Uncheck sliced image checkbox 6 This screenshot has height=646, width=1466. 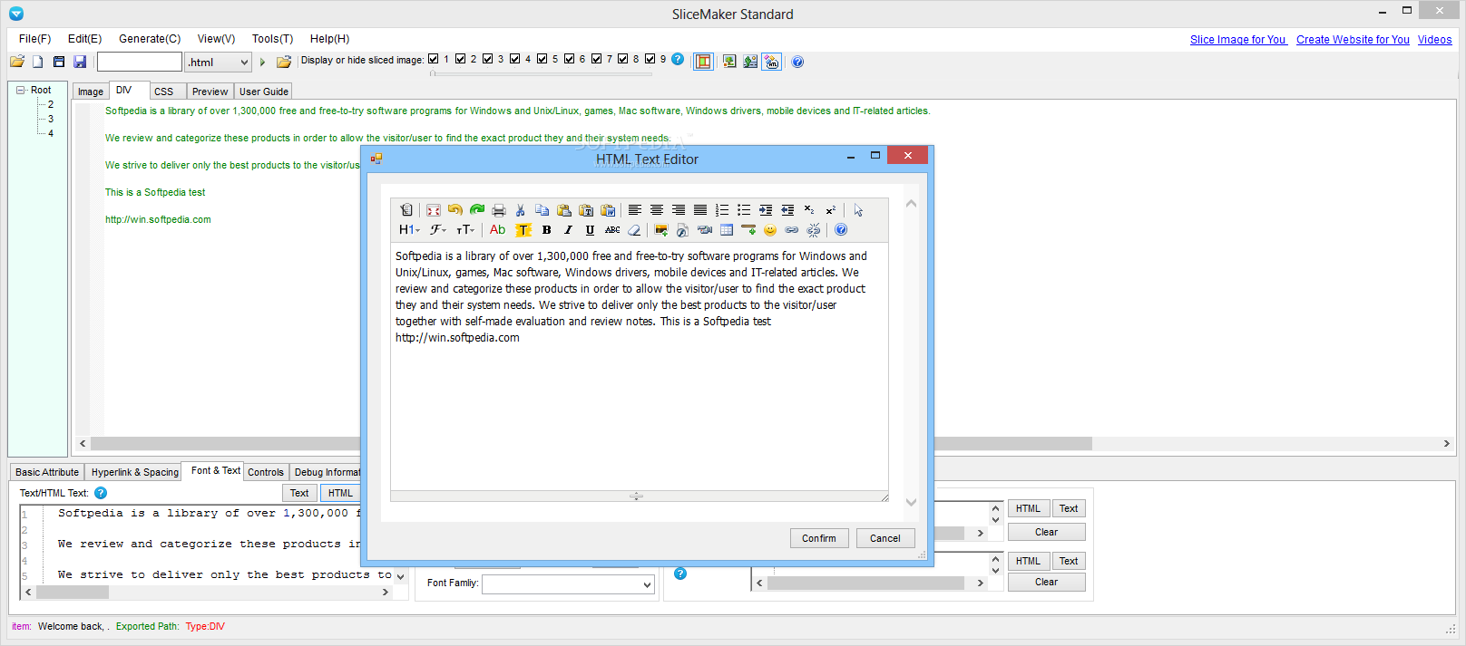point(570,59)
